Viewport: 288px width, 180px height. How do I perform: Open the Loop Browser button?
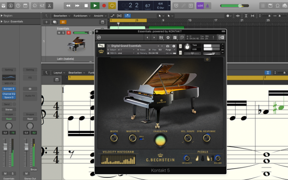[278, 6]
